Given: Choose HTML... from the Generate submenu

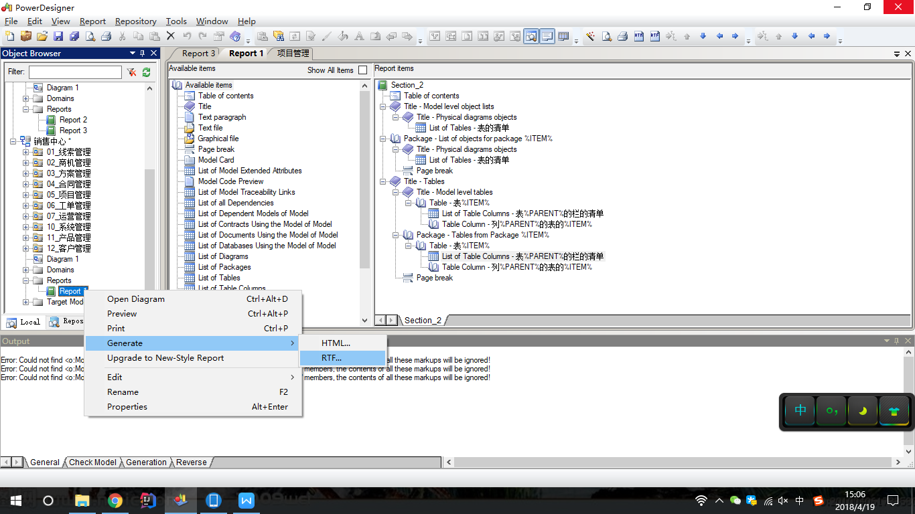Looking at the screenshot, I should pos(342,343).
